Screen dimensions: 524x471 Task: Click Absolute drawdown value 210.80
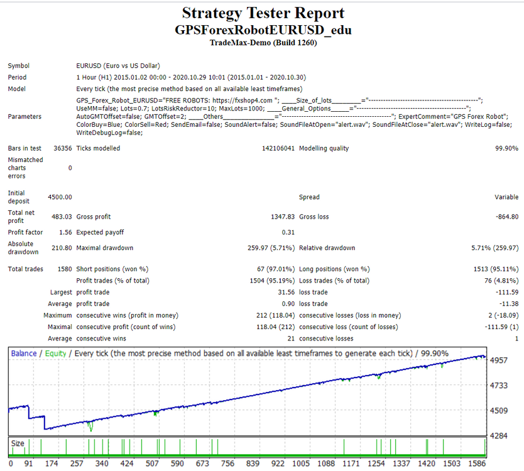click(x=62, y=248)
